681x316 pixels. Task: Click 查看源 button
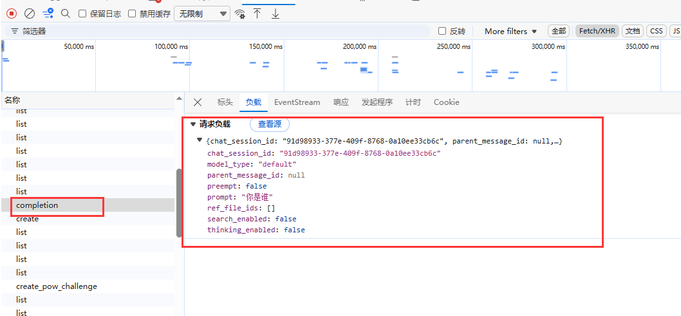click(x=270, y=124)
